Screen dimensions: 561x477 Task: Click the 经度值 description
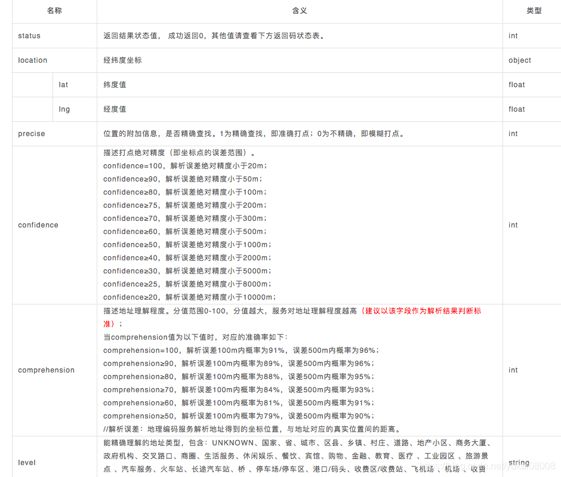pyautogui.click(x=115, y=109)
